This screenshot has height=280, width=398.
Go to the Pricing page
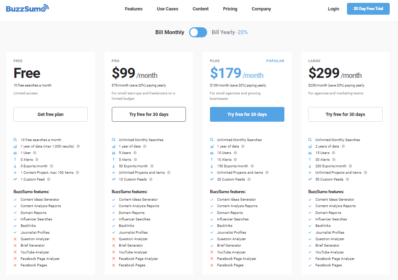point(230,9)
